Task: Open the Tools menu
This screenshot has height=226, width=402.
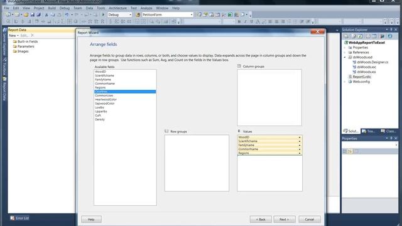Action: tap(100, 8)
